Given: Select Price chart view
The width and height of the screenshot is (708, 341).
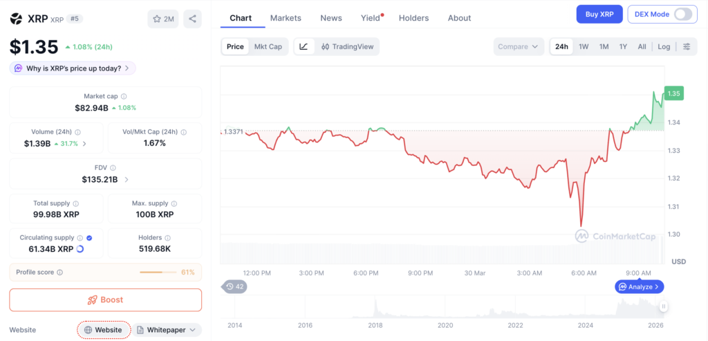Looking at the screenshot, I should 235,46.
